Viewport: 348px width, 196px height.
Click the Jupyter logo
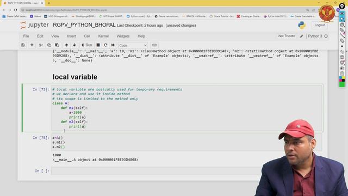pos(34,25)
